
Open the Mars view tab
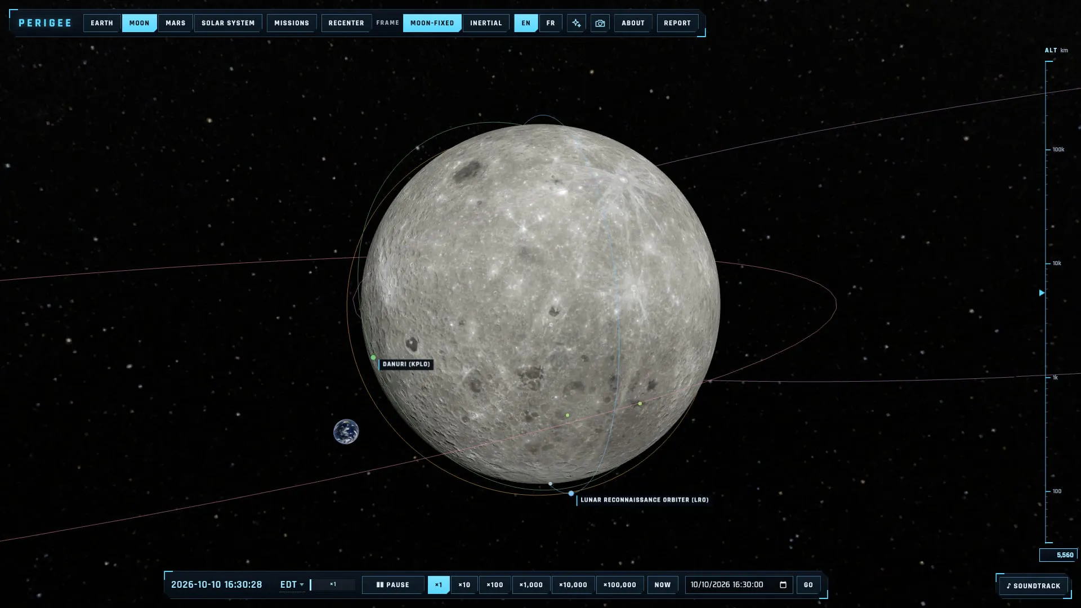click(176, 23)
